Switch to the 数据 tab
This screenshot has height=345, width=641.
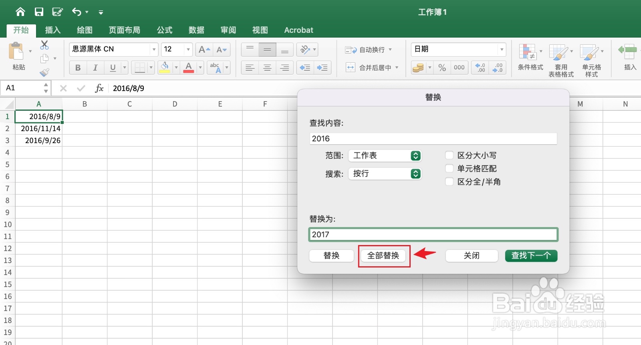(196, 30)
